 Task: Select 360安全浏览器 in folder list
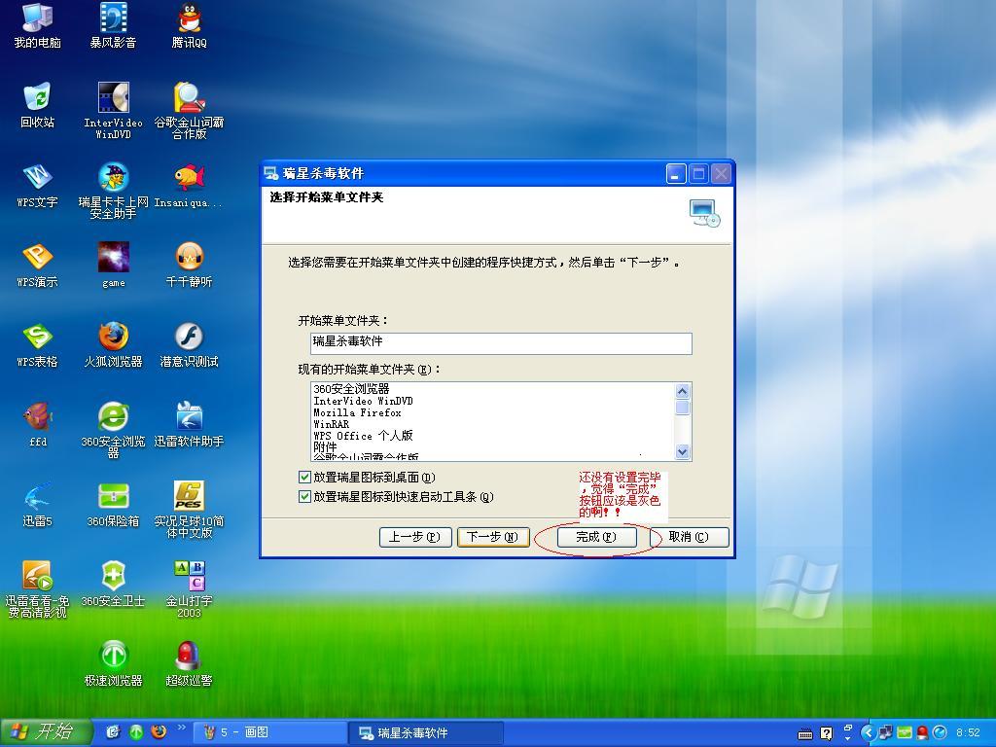tap(351, 389)
